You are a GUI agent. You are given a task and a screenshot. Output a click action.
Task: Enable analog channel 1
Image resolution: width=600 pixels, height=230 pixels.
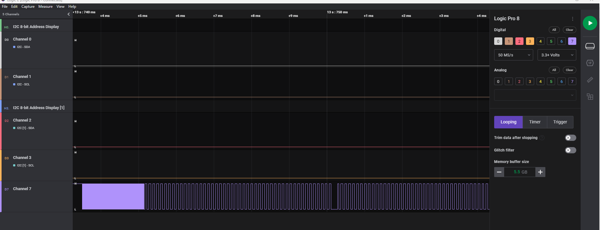[x=509, y=81]
